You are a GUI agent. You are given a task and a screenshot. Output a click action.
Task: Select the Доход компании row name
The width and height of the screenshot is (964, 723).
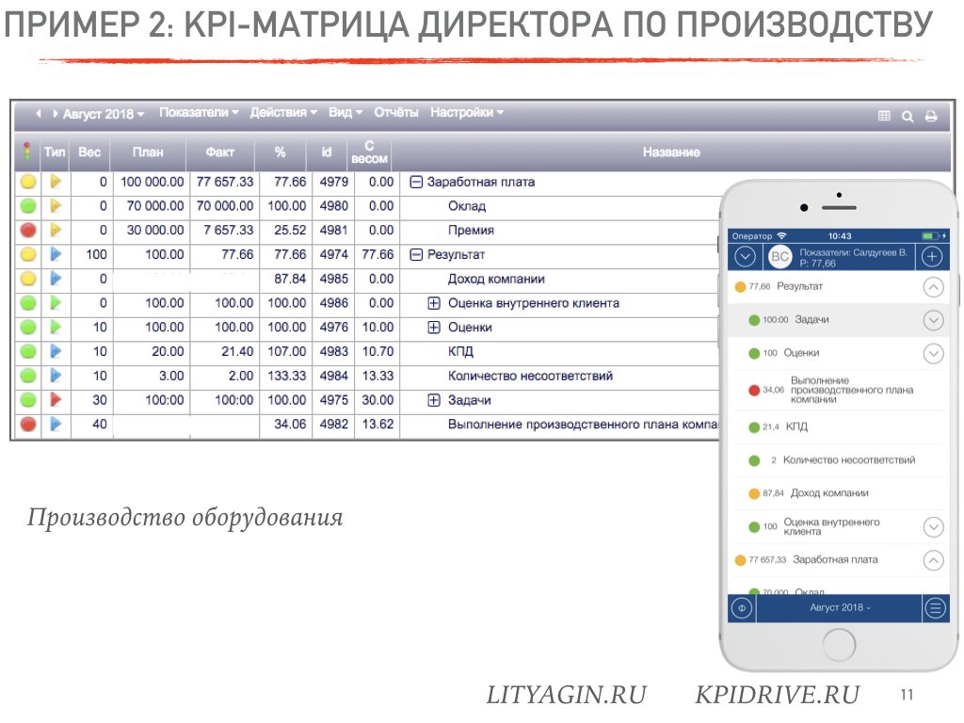pos(496,279)
